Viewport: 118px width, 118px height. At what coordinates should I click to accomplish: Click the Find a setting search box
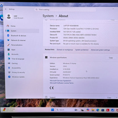click(x=65, y=10)
